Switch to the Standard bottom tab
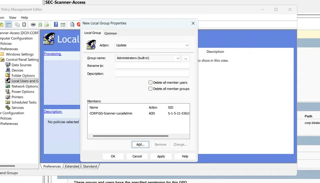 [x=90, y=166]
